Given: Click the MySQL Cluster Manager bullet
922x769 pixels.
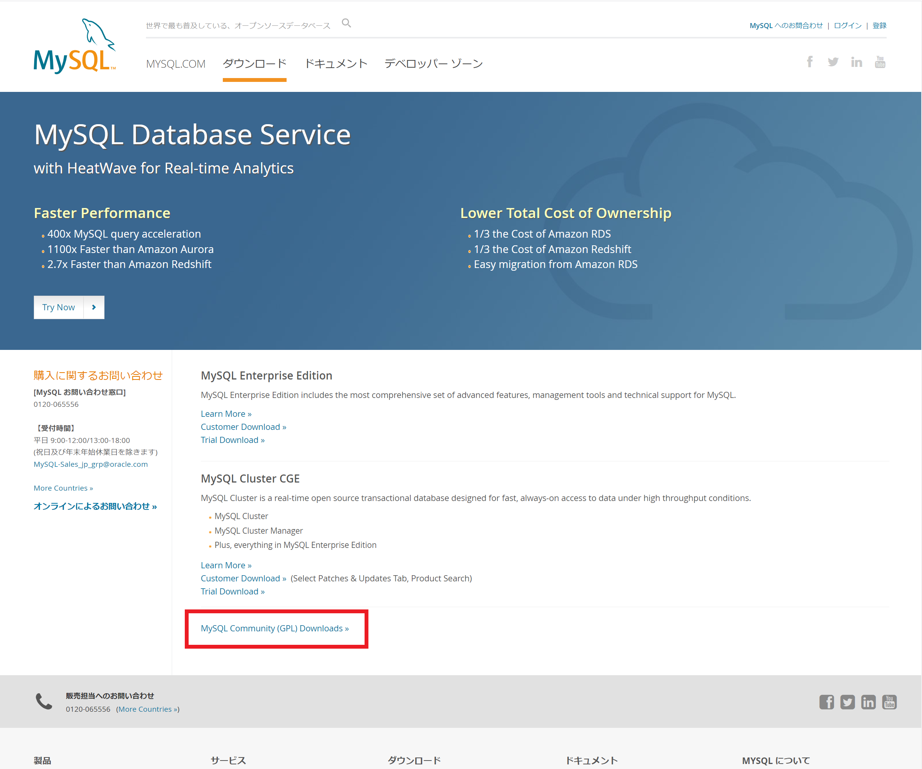Looking at the screenshot, I should point(259,530).
